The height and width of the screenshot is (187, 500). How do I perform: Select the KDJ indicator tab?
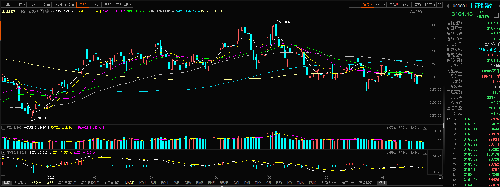142,183
